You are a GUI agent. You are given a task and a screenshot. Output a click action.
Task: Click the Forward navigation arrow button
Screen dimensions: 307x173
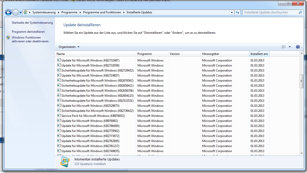[15, 12]
